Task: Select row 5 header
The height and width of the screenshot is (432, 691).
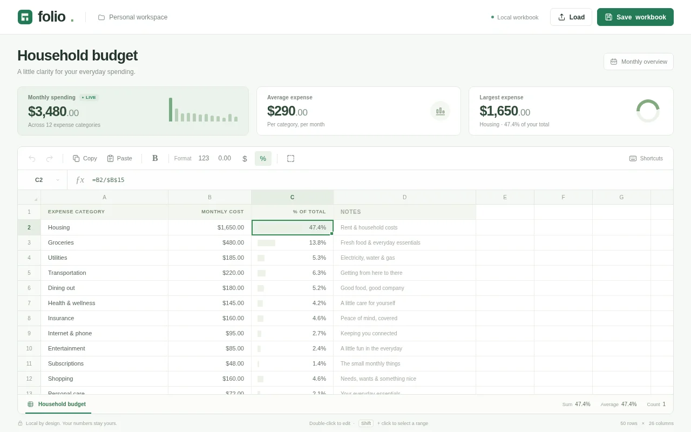Action: coord(29,273)
